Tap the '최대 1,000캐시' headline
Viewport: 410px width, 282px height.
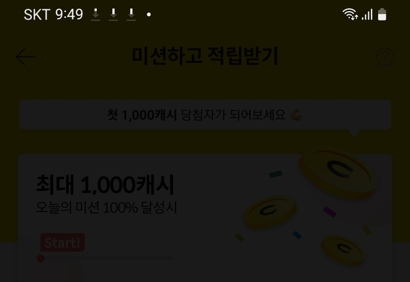[105, 185]
